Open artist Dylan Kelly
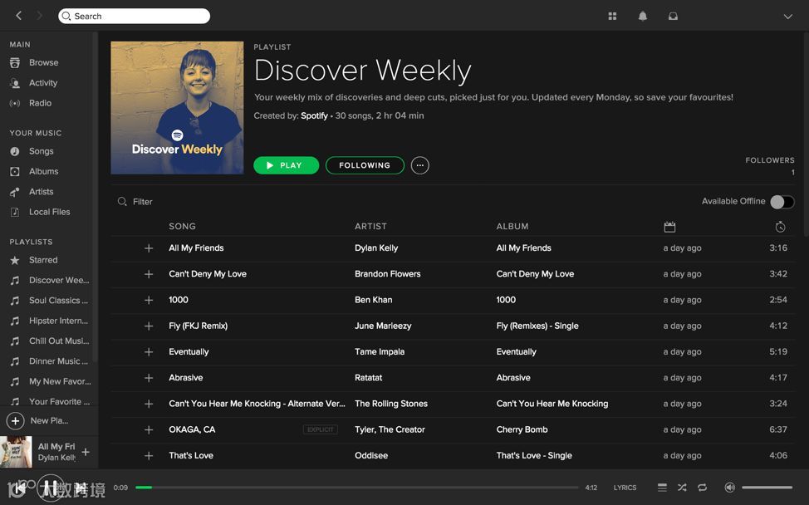Screen dimensions: 809x505 coord(376,248)
